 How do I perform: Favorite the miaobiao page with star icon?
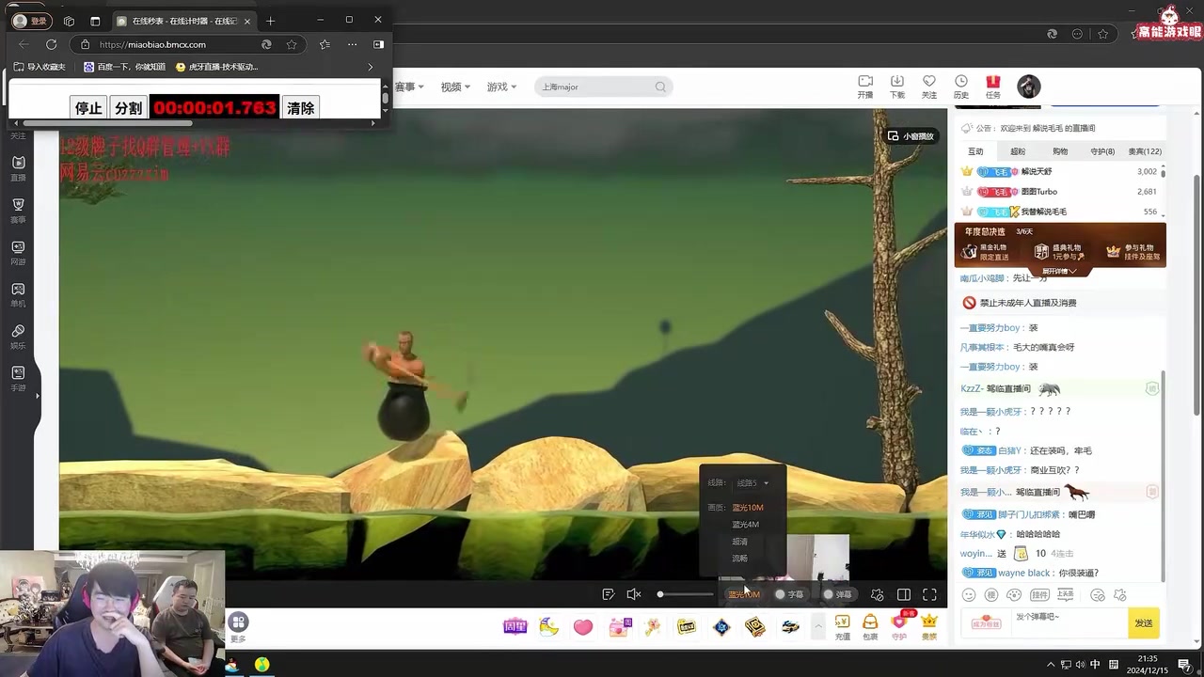292,44
